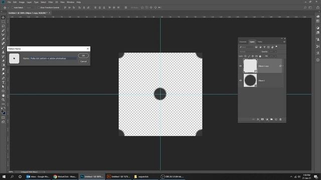Click the lock all padlock icon

tap(260, 56)
